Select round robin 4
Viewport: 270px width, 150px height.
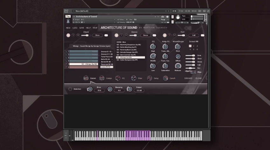pos(190,49)
